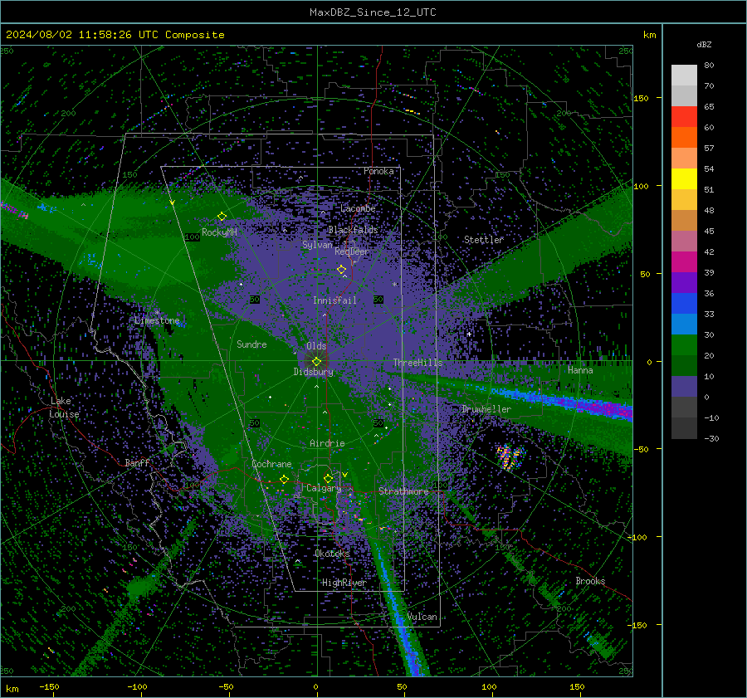The width and height of the screenshot is (747, 698).
Task: Pick the blue 33-36 dBZ legend swatch
Action: [x=684, y=303]
